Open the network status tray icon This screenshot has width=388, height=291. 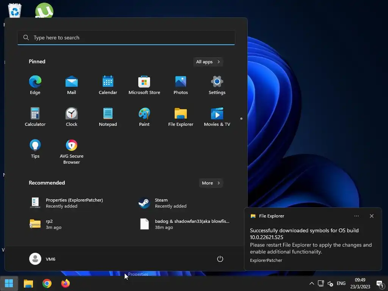tap(321, 283)
